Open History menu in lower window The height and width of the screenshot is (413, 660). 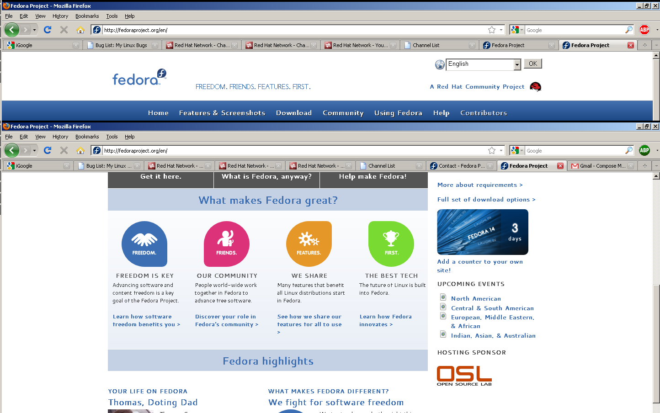click(x=60, y=137)
